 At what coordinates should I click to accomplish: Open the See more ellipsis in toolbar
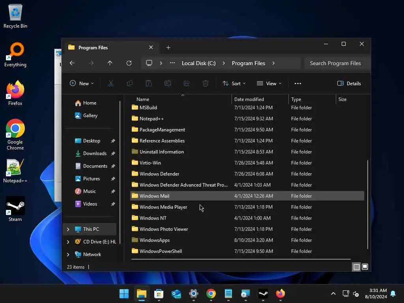point(298,84)
